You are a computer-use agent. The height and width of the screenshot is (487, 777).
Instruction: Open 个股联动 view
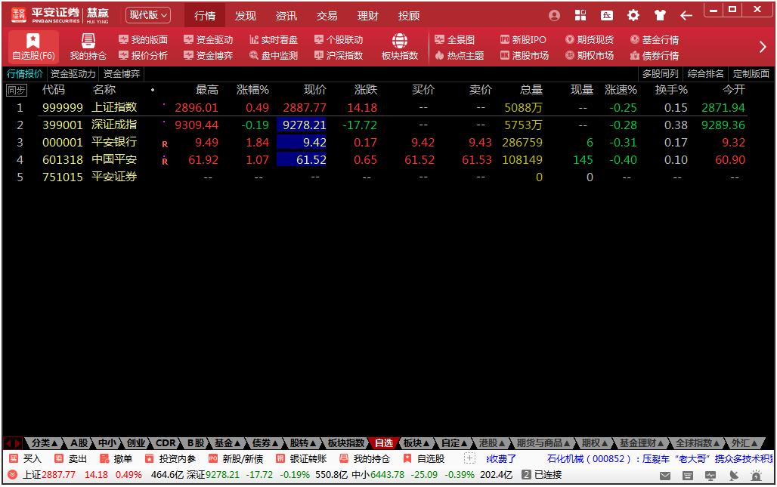click(x=339, y=39)
